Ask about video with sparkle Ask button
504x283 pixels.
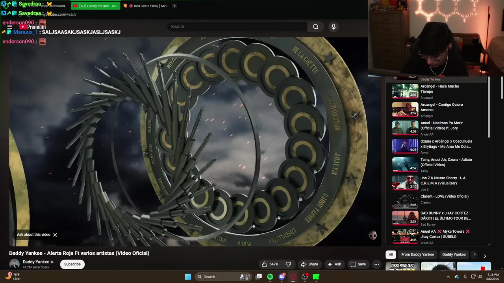pyautogui.click(x=334, y=264)
